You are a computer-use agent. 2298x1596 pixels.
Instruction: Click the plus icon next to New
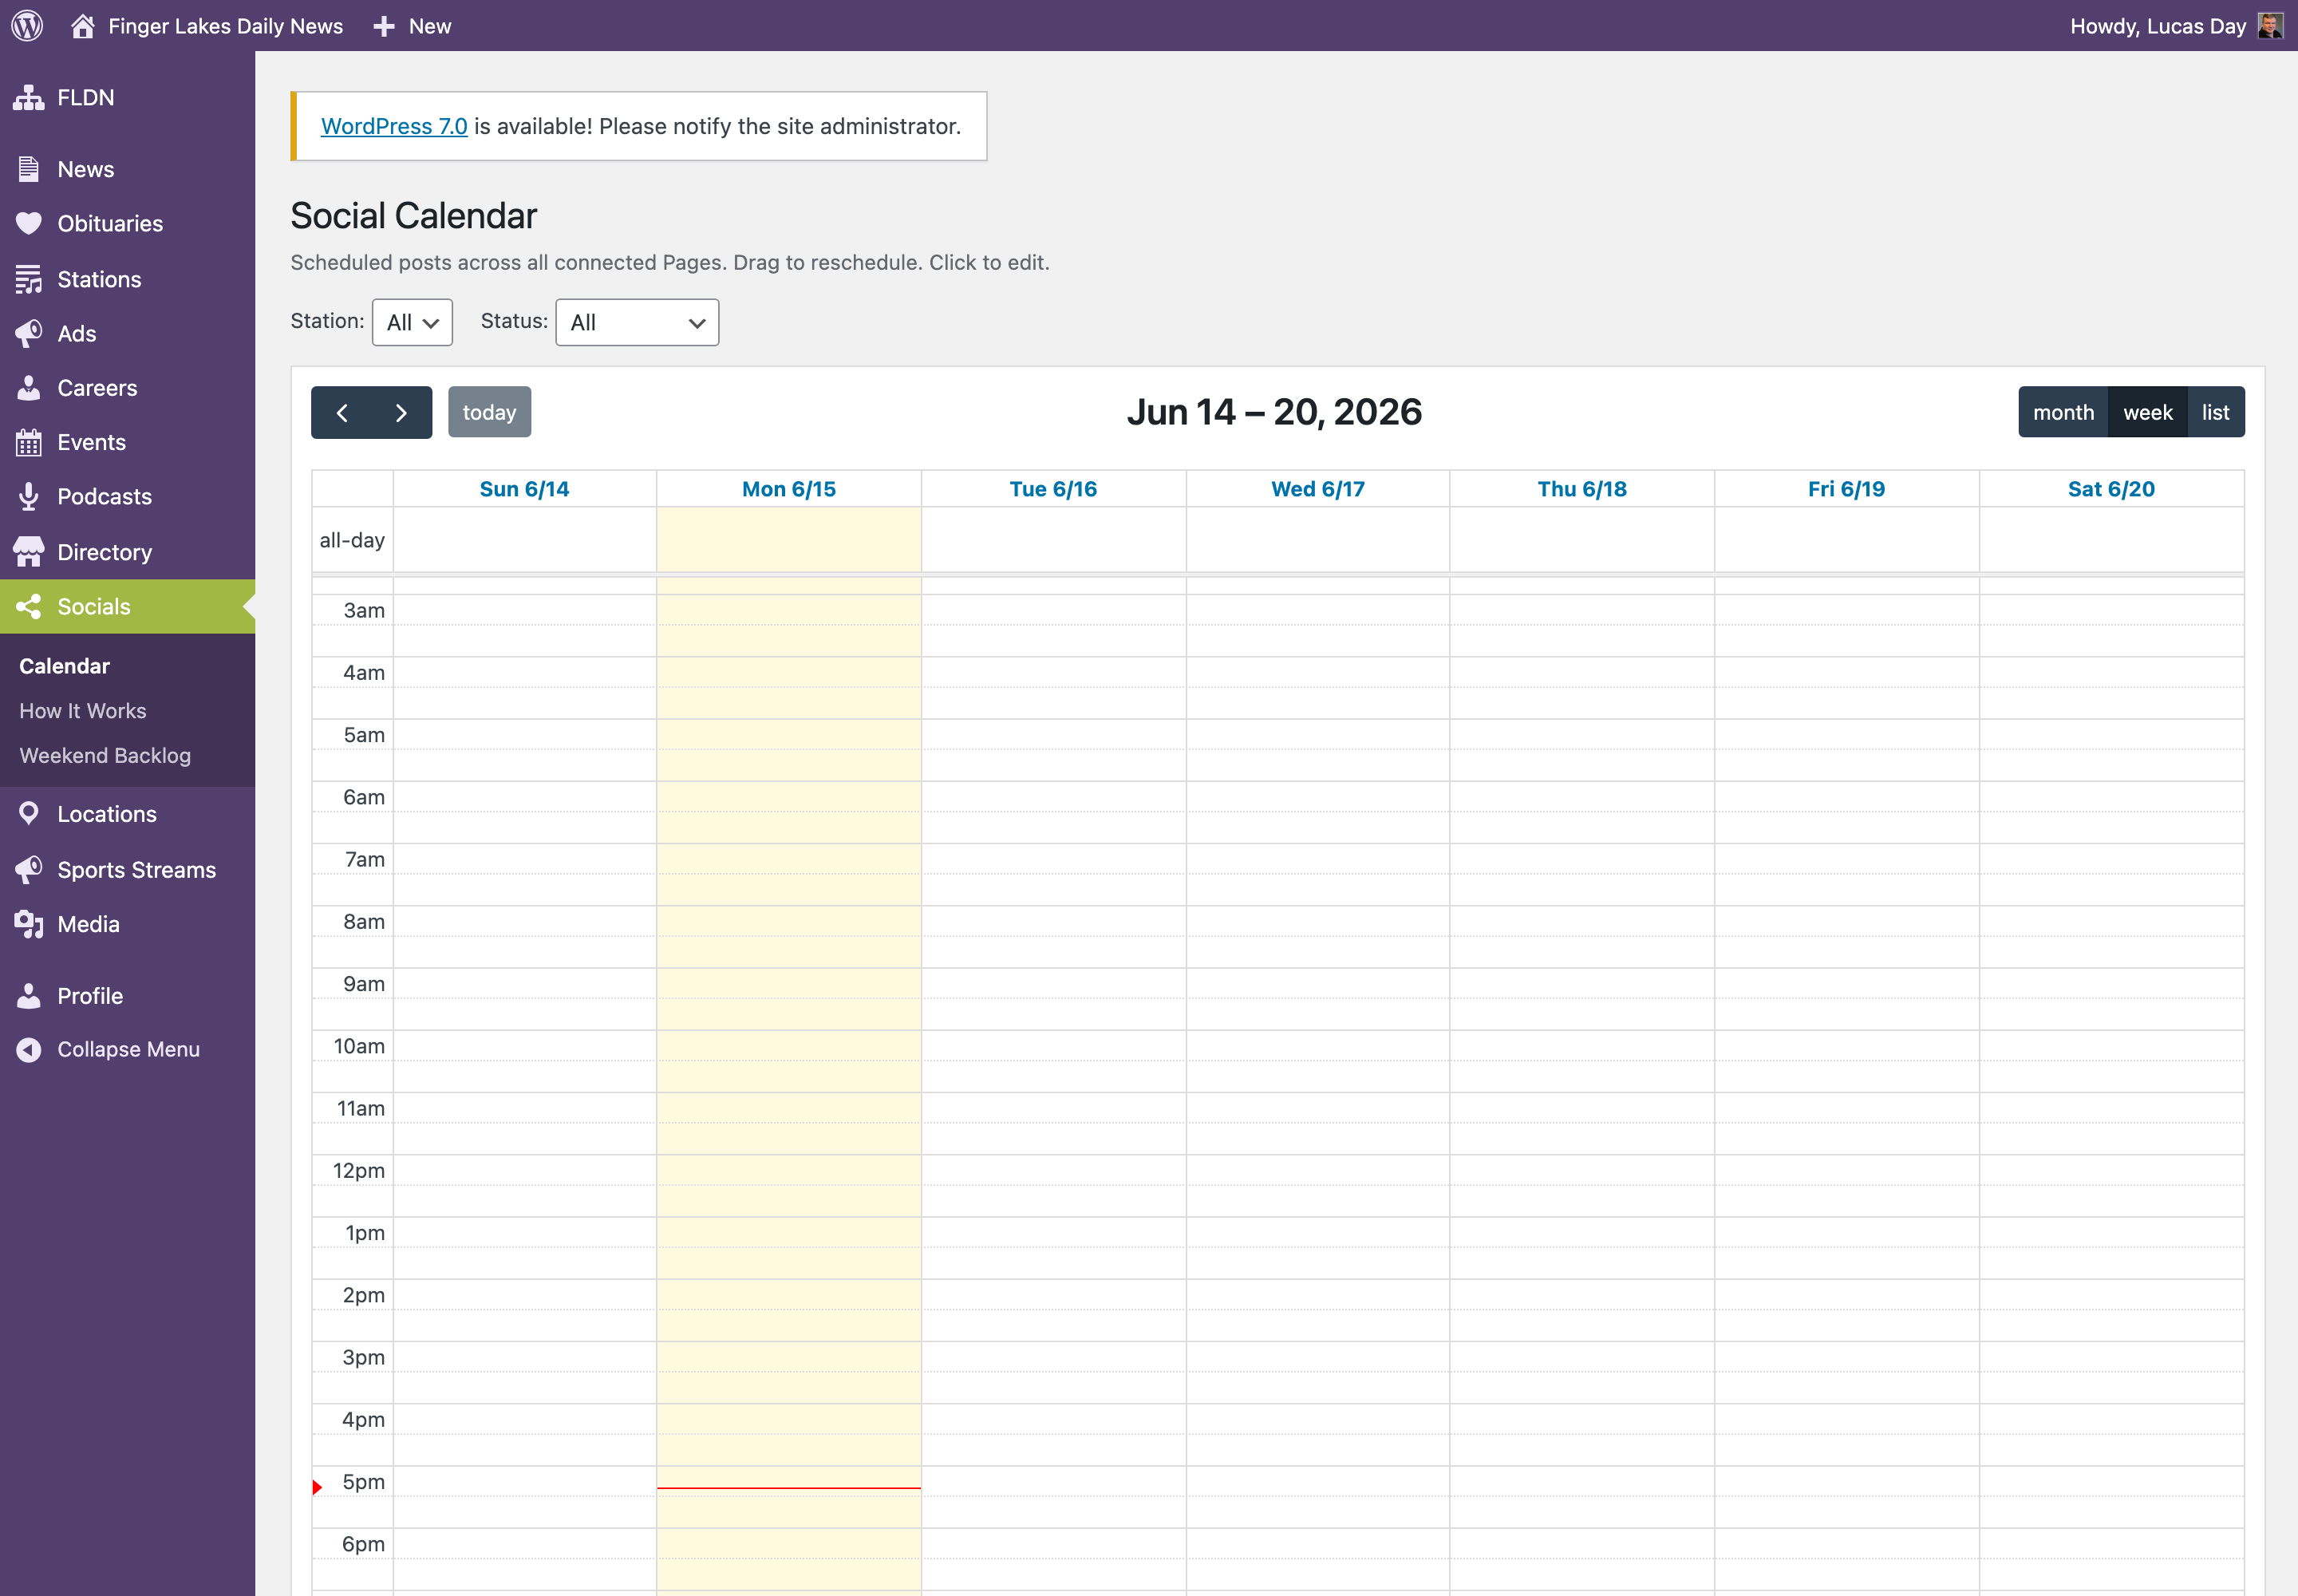coord(384,27)
